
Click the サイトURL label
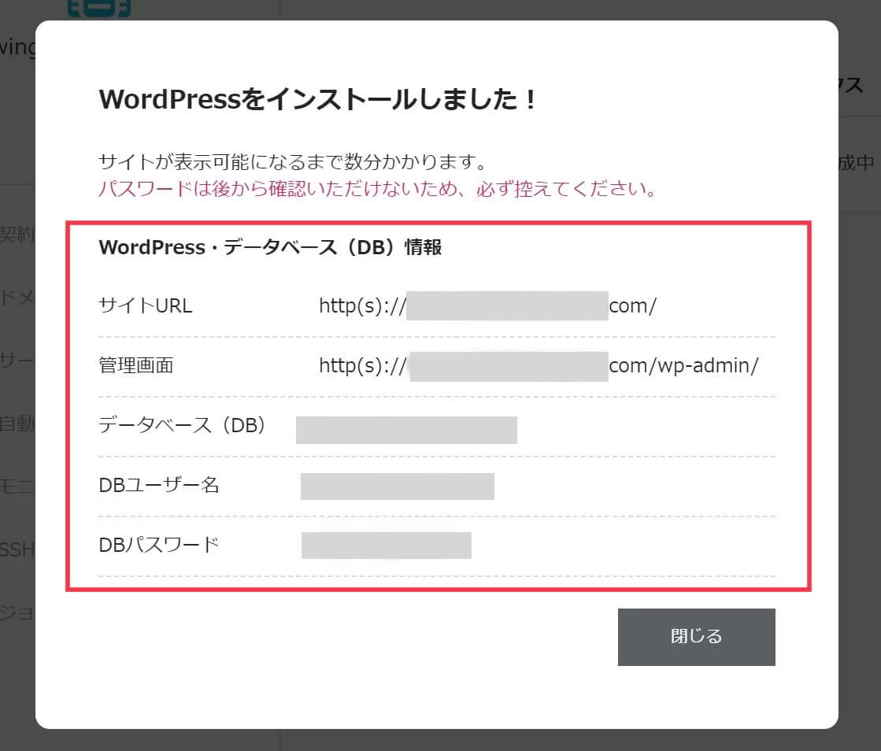pyautogui.click(x=146, y=305)
